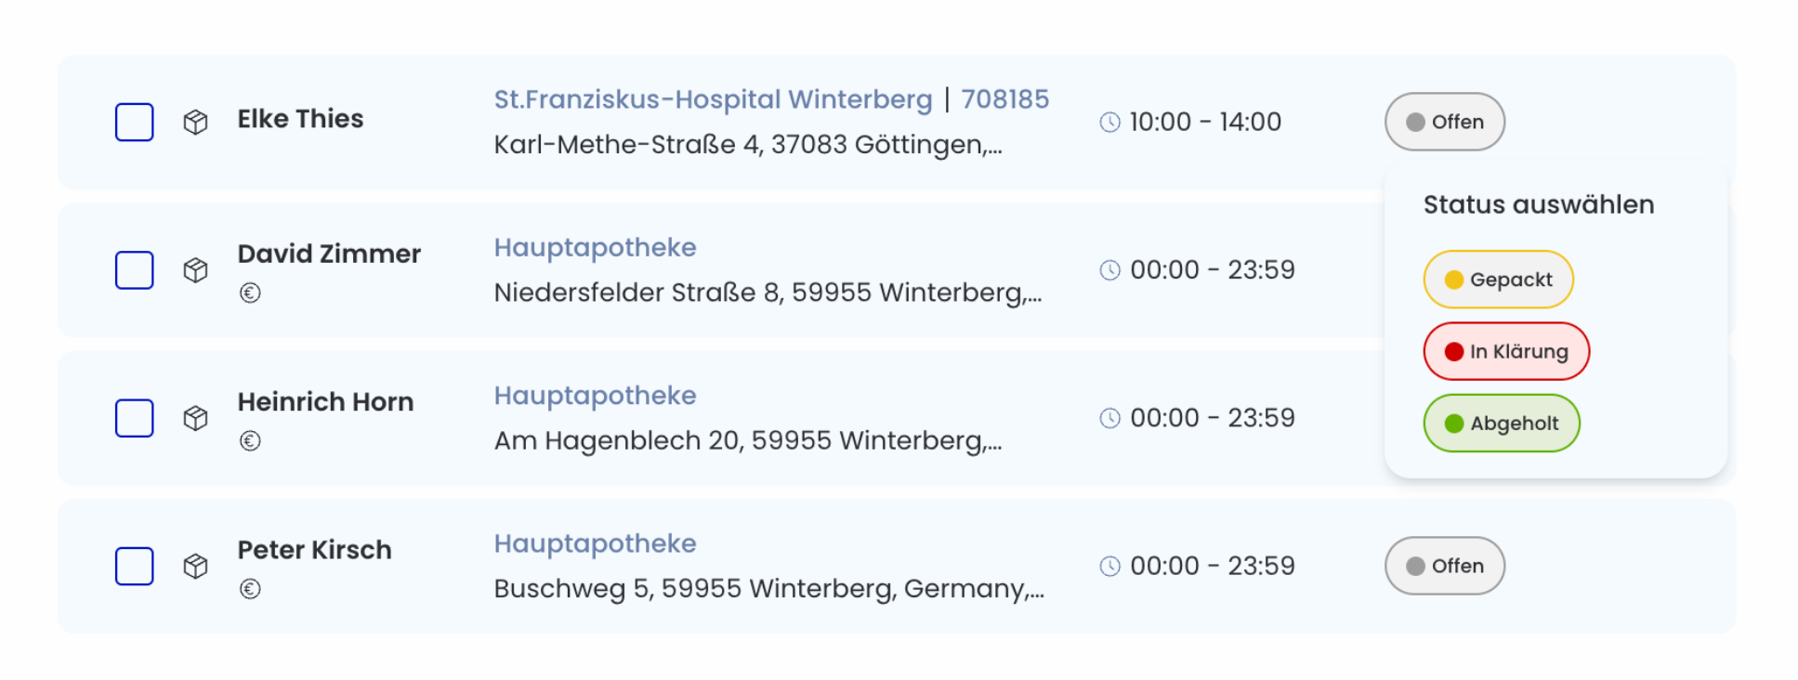Open the Hauptapotheke link in Peter Kirsch's row

tap(596, 543)
